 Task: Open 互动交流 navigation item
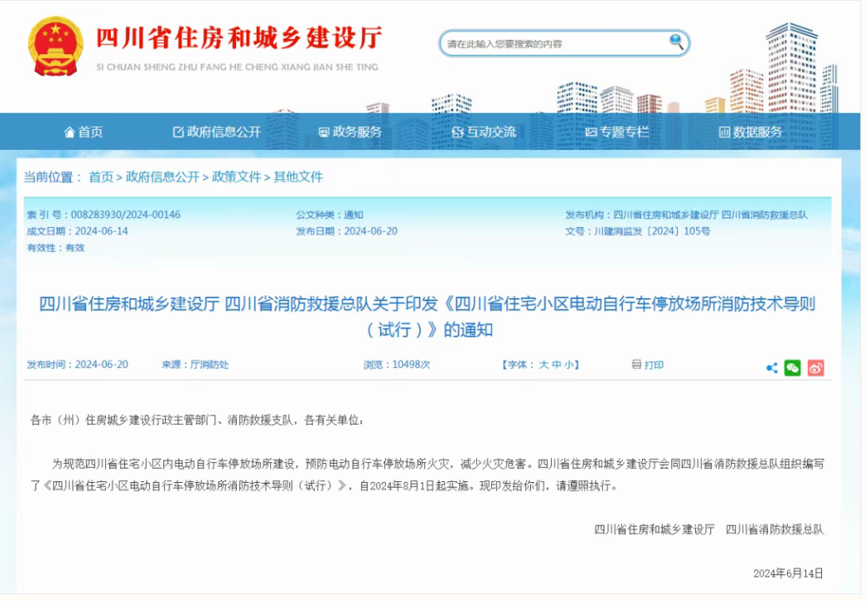pyautogui.click(x=484, y=132)
